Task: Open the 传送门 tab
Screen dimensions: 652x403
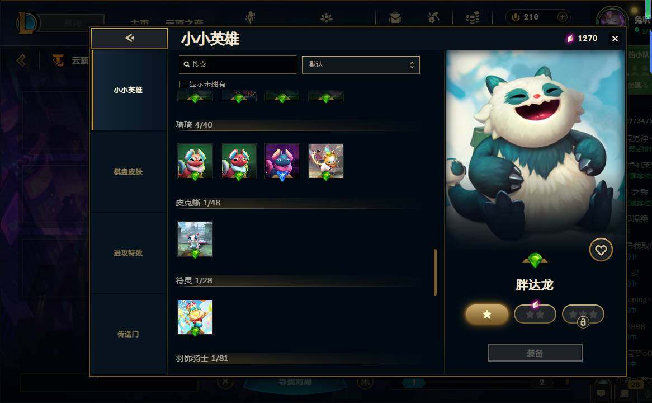Action: [129, 334]
